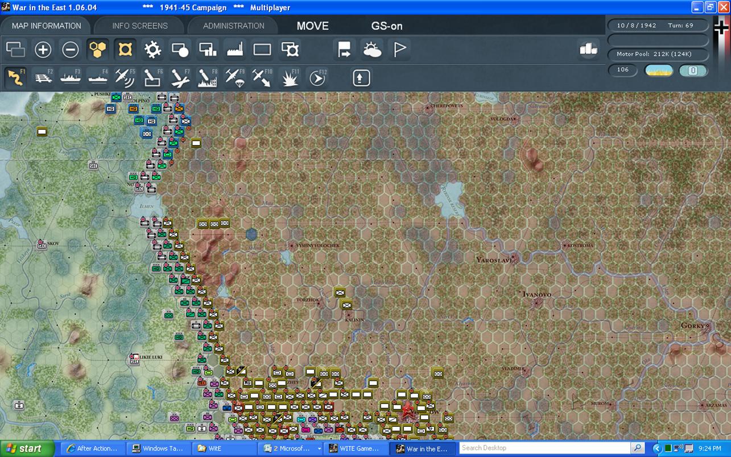This screenshot has height=457, width=731.
Task: Expand the 2 Microsof... taskbar group
Action: pyautogui.click(x=290, y=448)
